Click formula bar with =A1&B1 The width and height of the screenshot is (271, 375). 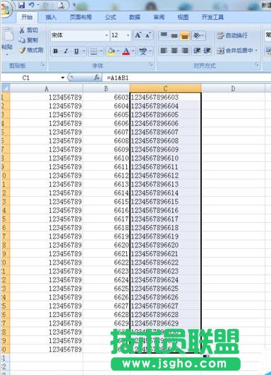(187, 78)
